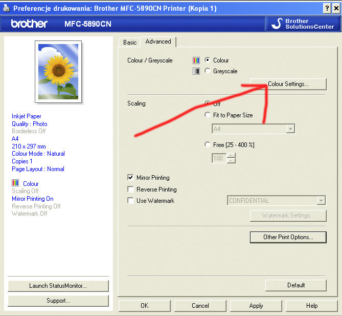Select the Greyscale radio button

(208, 71)
